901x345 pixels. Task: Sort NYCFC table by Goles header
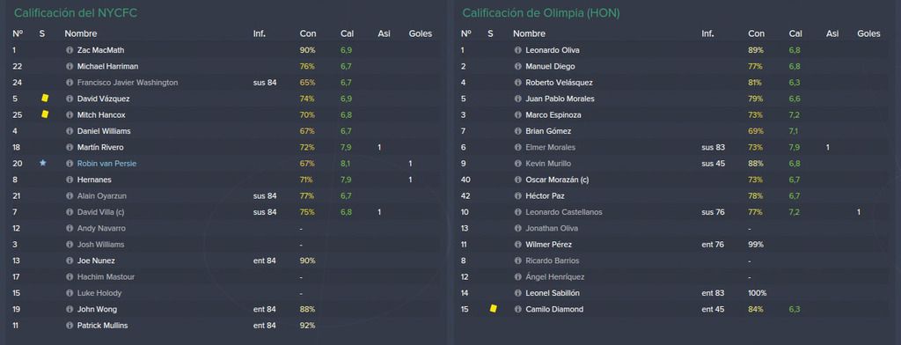(420, 34)
